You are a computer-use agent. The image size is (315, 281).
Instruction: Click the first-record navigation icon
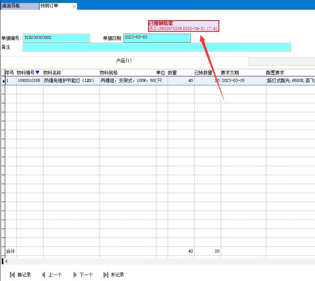click(x=12, y=275)
